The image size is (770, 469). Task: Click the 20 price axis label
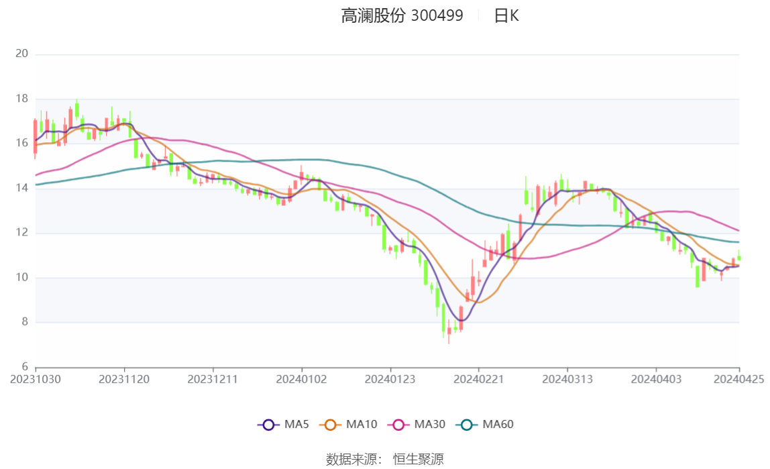click(x=21, y=54)
